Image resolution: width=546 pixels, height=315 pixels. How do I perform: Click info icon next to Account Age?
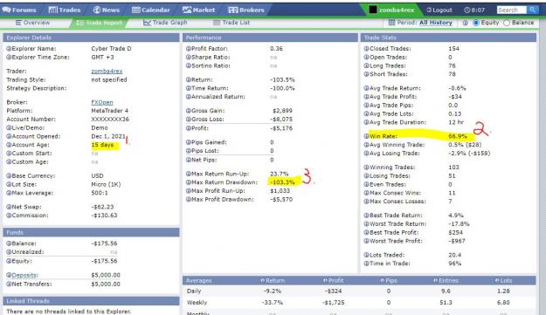click(x=9, y=145)
